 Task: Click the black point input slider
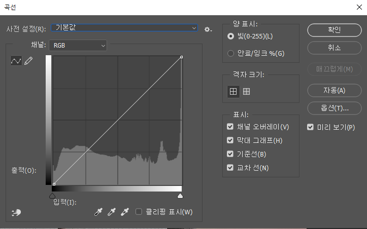[52, 196]
